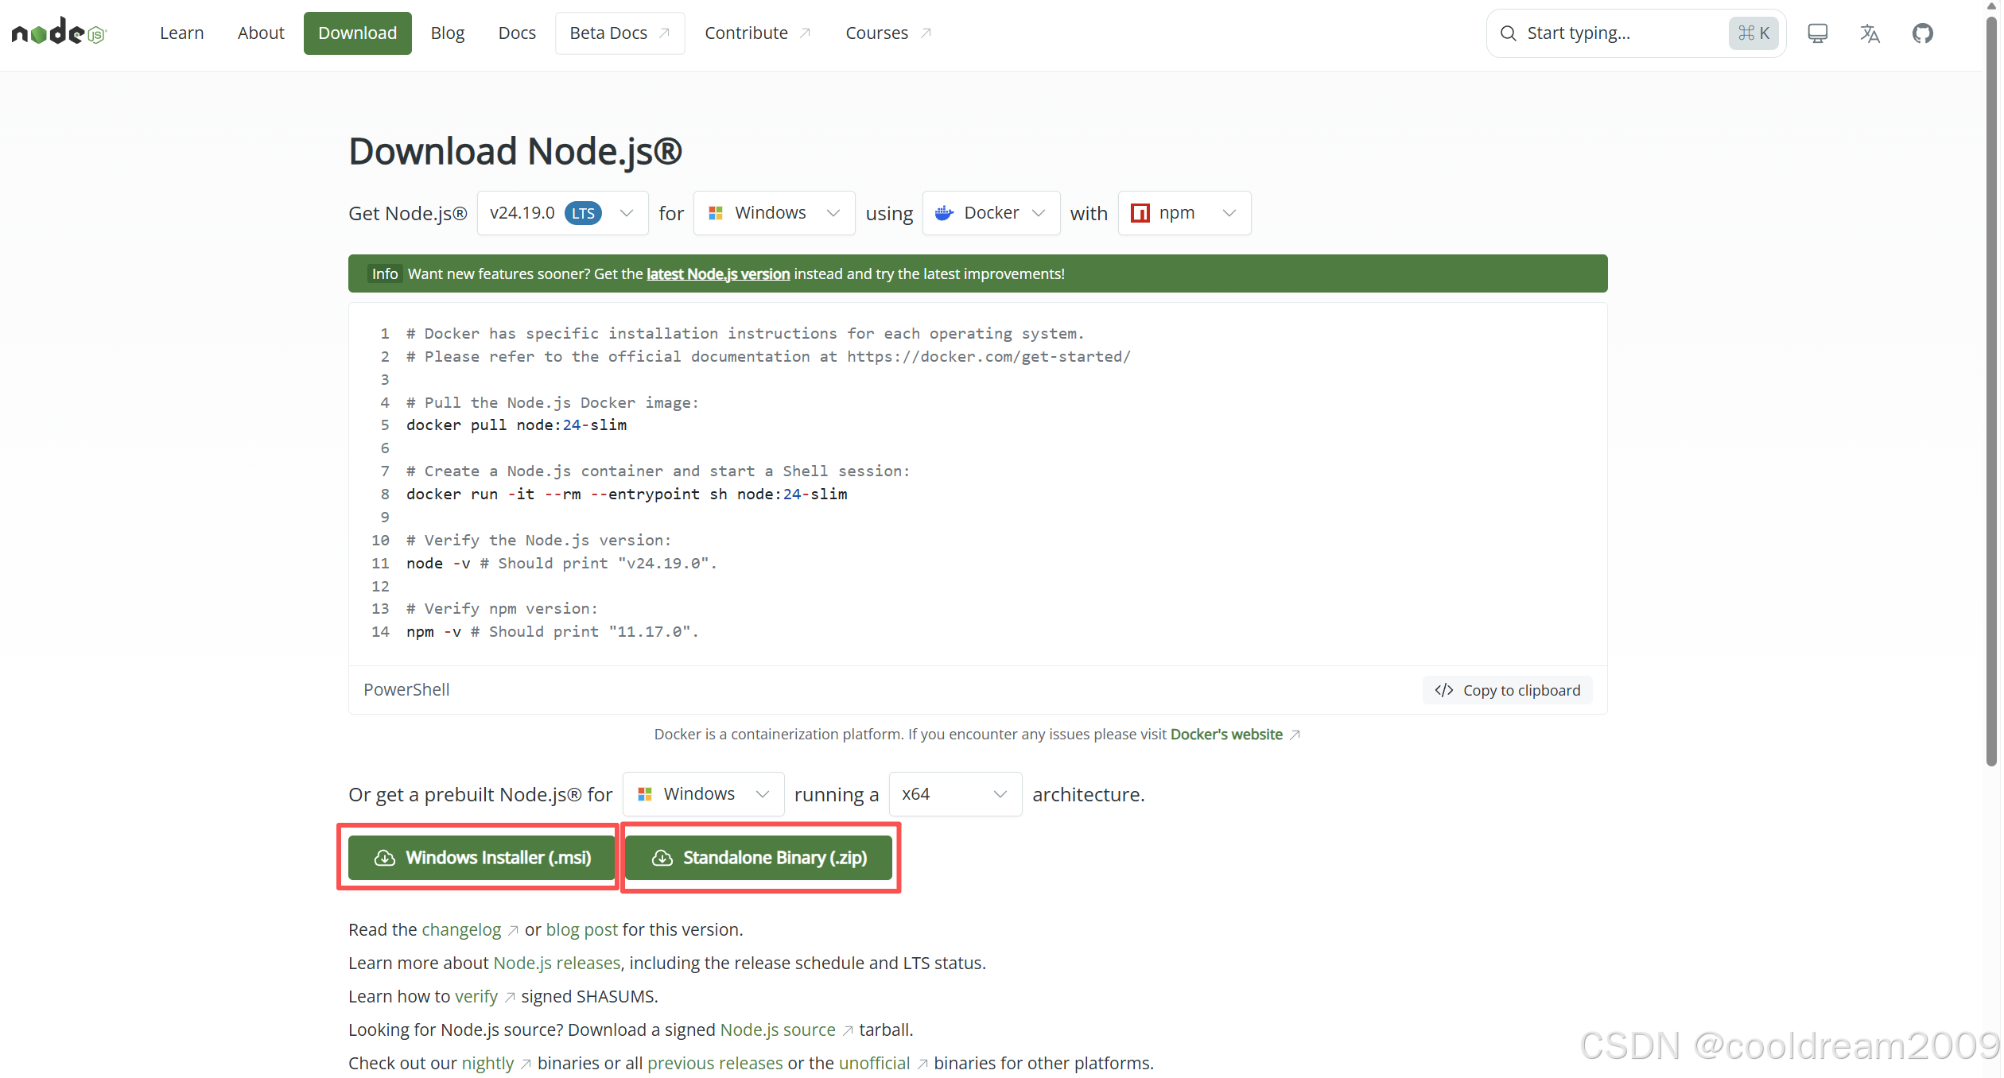Open the Contribute nav link
The width and height of the screenshot is (2004, 1078).
point(757,33)
